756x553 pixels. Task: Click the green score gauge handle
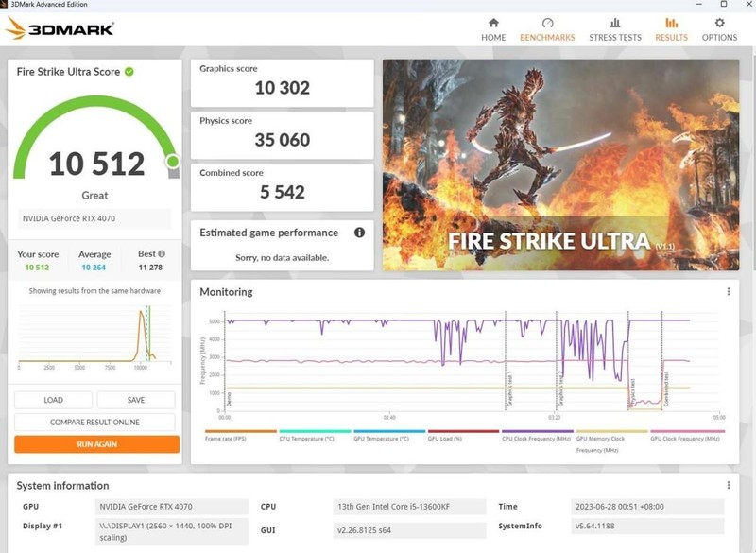(x=170, y=163)
